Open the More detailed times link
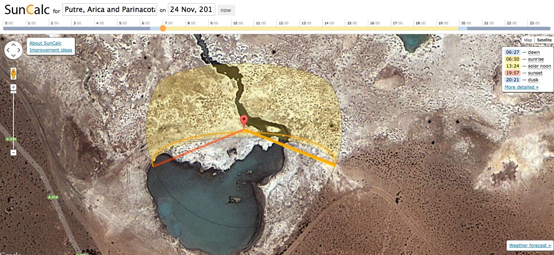This screenshot has height=255, width=554. pos(522,87)
